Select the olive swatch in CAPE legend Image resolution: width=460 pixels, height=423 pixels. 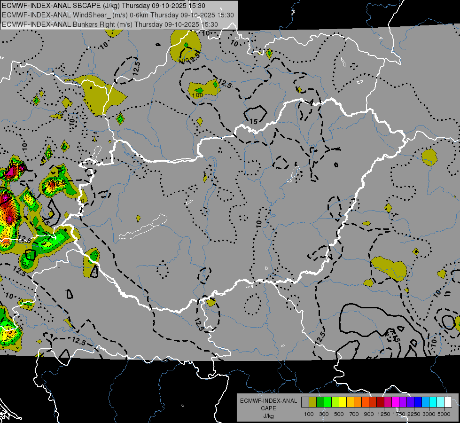[x=313, y=402]
